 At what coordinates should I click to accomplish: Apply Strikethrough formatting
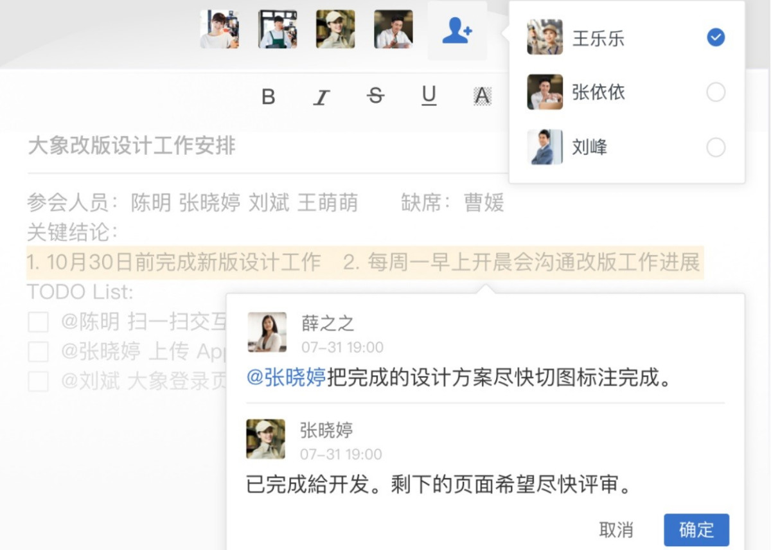click(376, 96)
